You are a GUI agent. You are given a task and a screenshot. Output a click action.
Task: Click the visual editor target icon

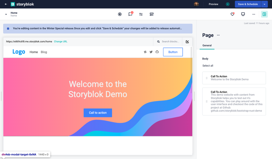[120, 14]
